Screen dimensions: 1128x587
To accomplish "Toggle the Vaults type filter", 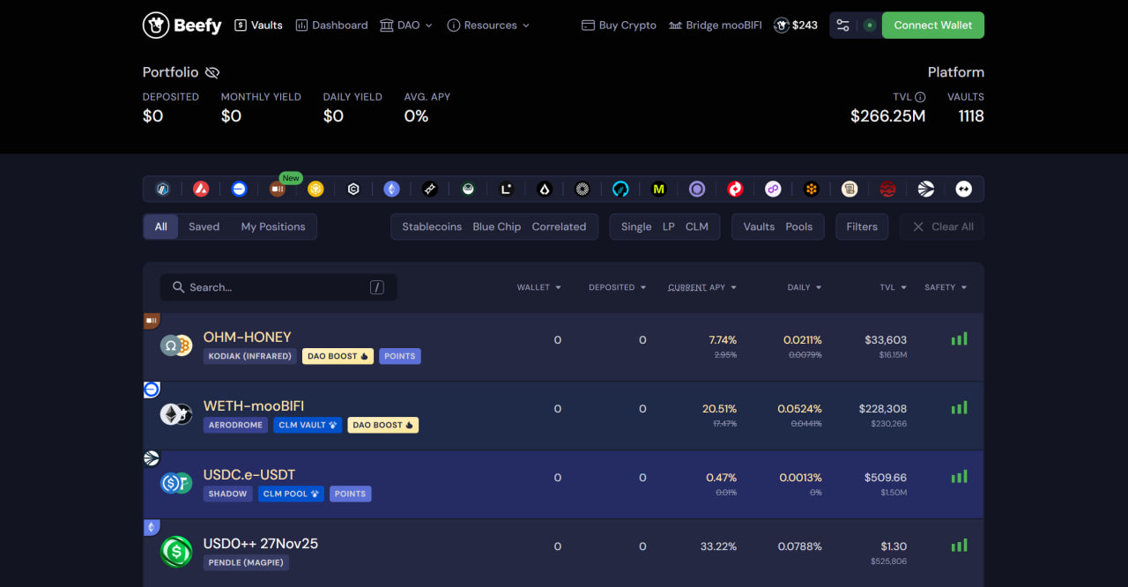I will point(759,227).
